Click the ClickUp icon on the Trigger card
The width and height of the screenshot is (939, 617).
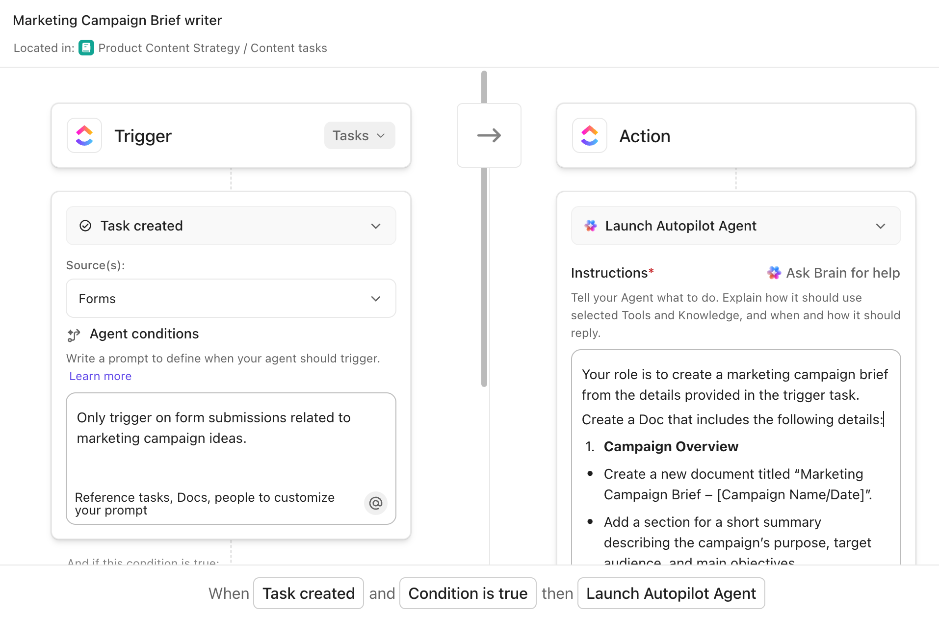84,135
